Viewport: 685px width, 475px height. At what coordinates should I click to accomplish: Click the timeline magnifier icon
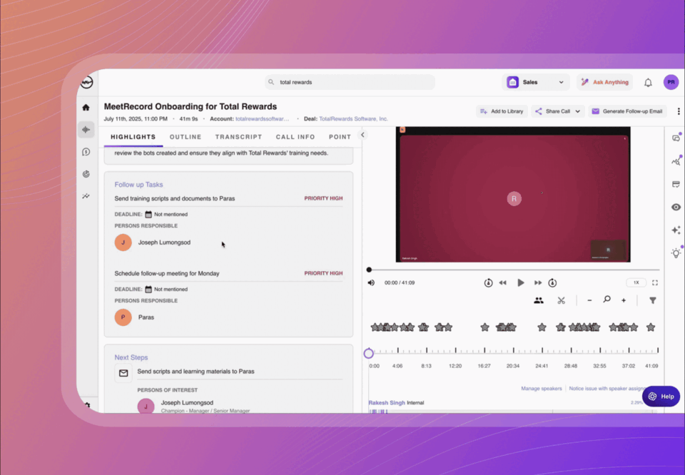point(607,300)
